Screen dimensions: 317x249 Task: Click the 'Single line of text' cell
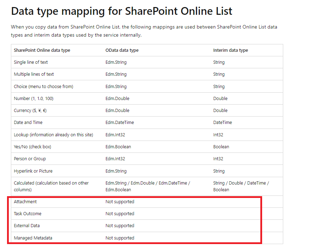point(31,62)
